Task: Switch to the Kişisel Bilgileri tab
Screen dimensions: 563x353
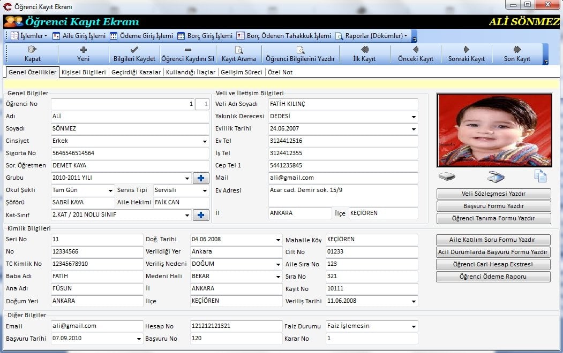Action: coord(84,72)
